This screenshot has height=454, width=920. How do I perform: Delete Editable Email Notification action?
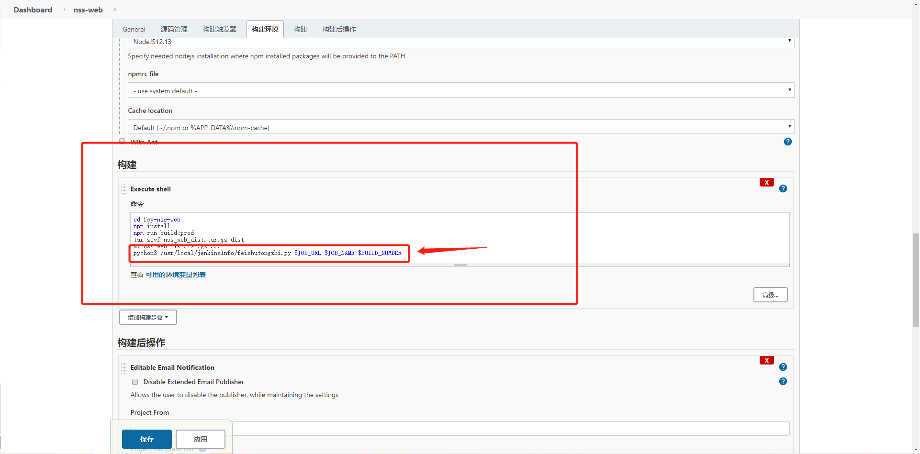[766, 360]
